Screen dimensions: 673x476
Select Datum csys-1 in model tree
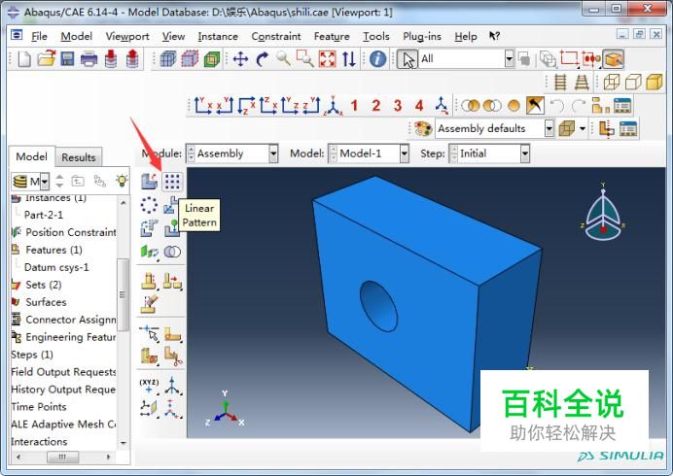pos(56,267)
